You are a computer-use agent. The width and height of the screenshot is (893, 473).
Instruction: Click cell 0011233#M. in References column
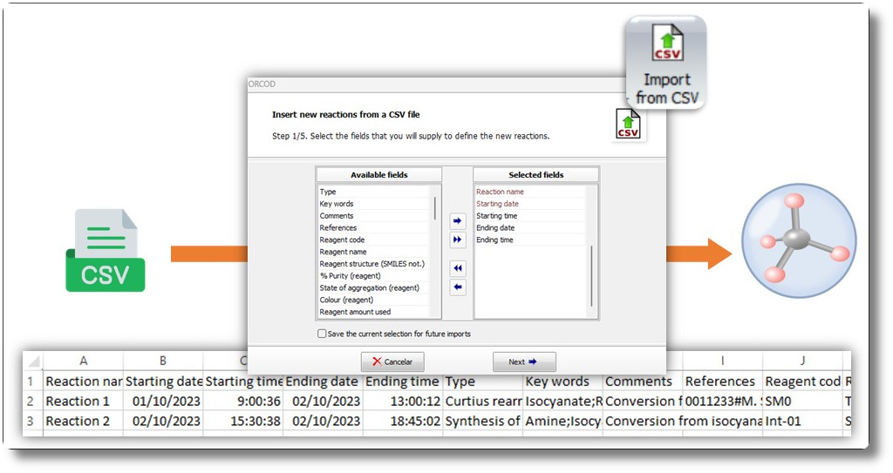click(x=722, y=402)
